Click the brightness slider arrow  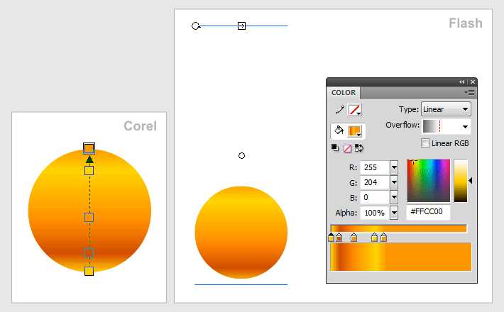pyautogui.click(x=470, y=181)
